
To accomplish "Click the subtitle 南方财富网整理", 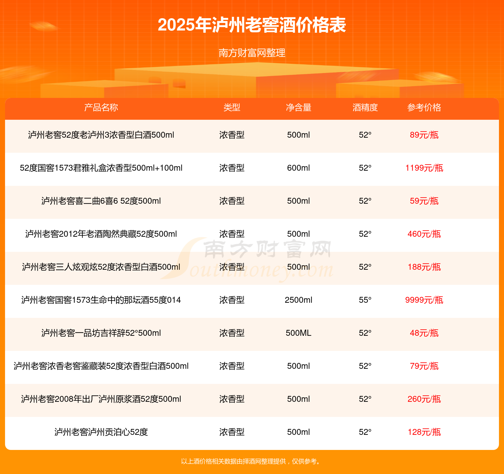I will click(x=252, y=53).
